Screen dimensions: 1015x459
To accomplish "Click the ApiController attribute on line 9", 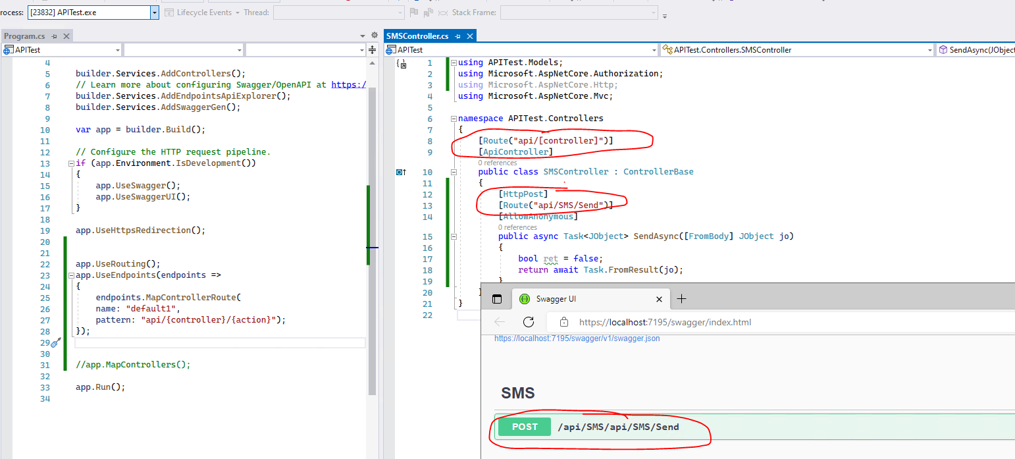I will pos(515,152).
